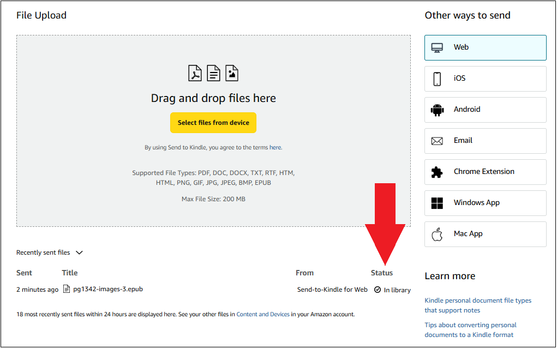Click the Drag and drop files here text
Screen dimensions: 557x349
[213, 98]
